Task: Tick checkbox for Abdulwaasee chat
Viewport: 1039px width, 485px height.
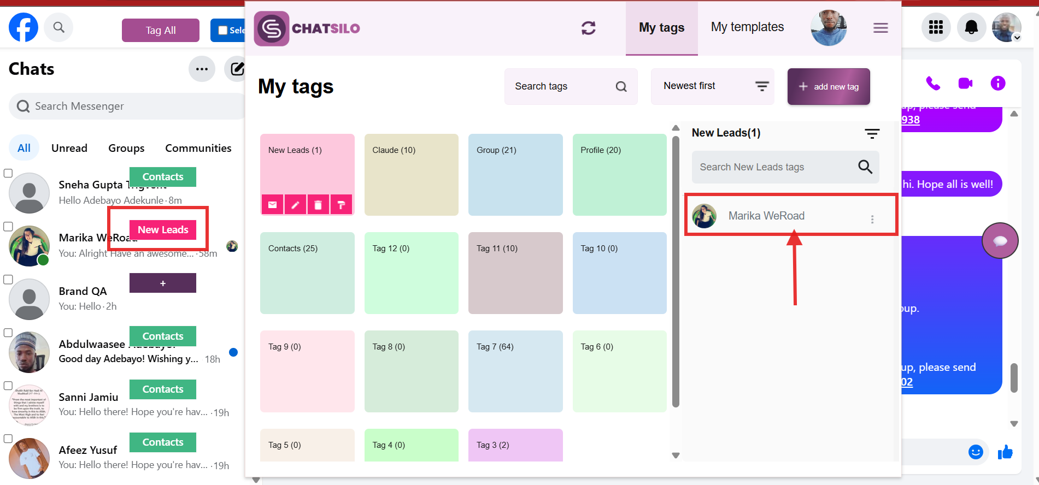Action: pos(8,333)
